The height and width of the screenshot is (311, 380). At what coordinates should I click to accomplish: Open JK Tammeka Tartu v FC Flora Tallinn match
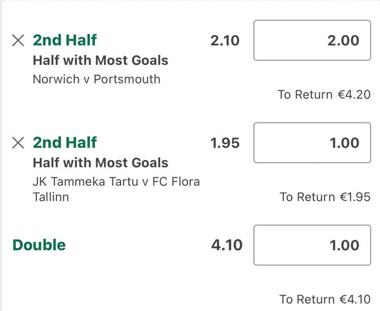(x=116, y=189)
